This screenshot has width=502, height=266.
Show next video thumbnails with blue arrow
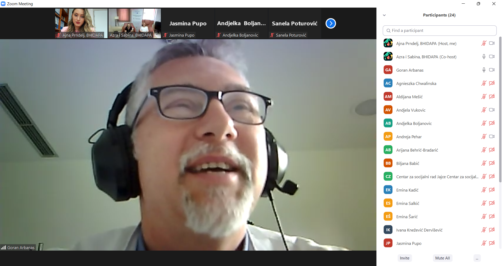coord(331,24)
